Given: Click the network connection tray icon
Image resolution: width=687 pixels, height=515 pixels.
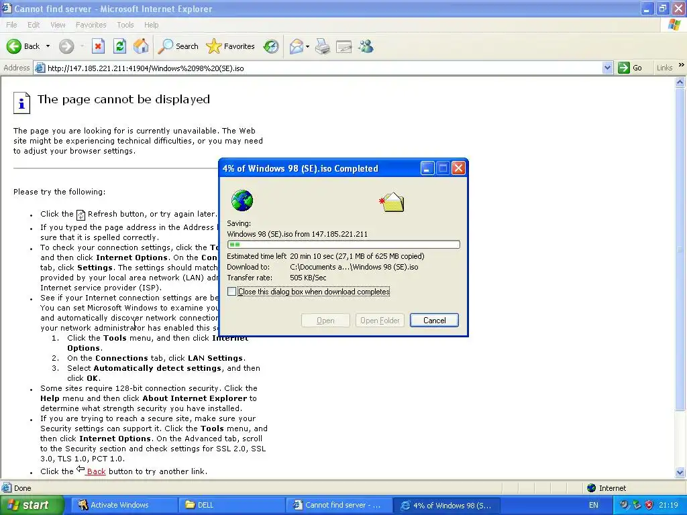Looking at the screenshot, I should click(x=637, y=505).
